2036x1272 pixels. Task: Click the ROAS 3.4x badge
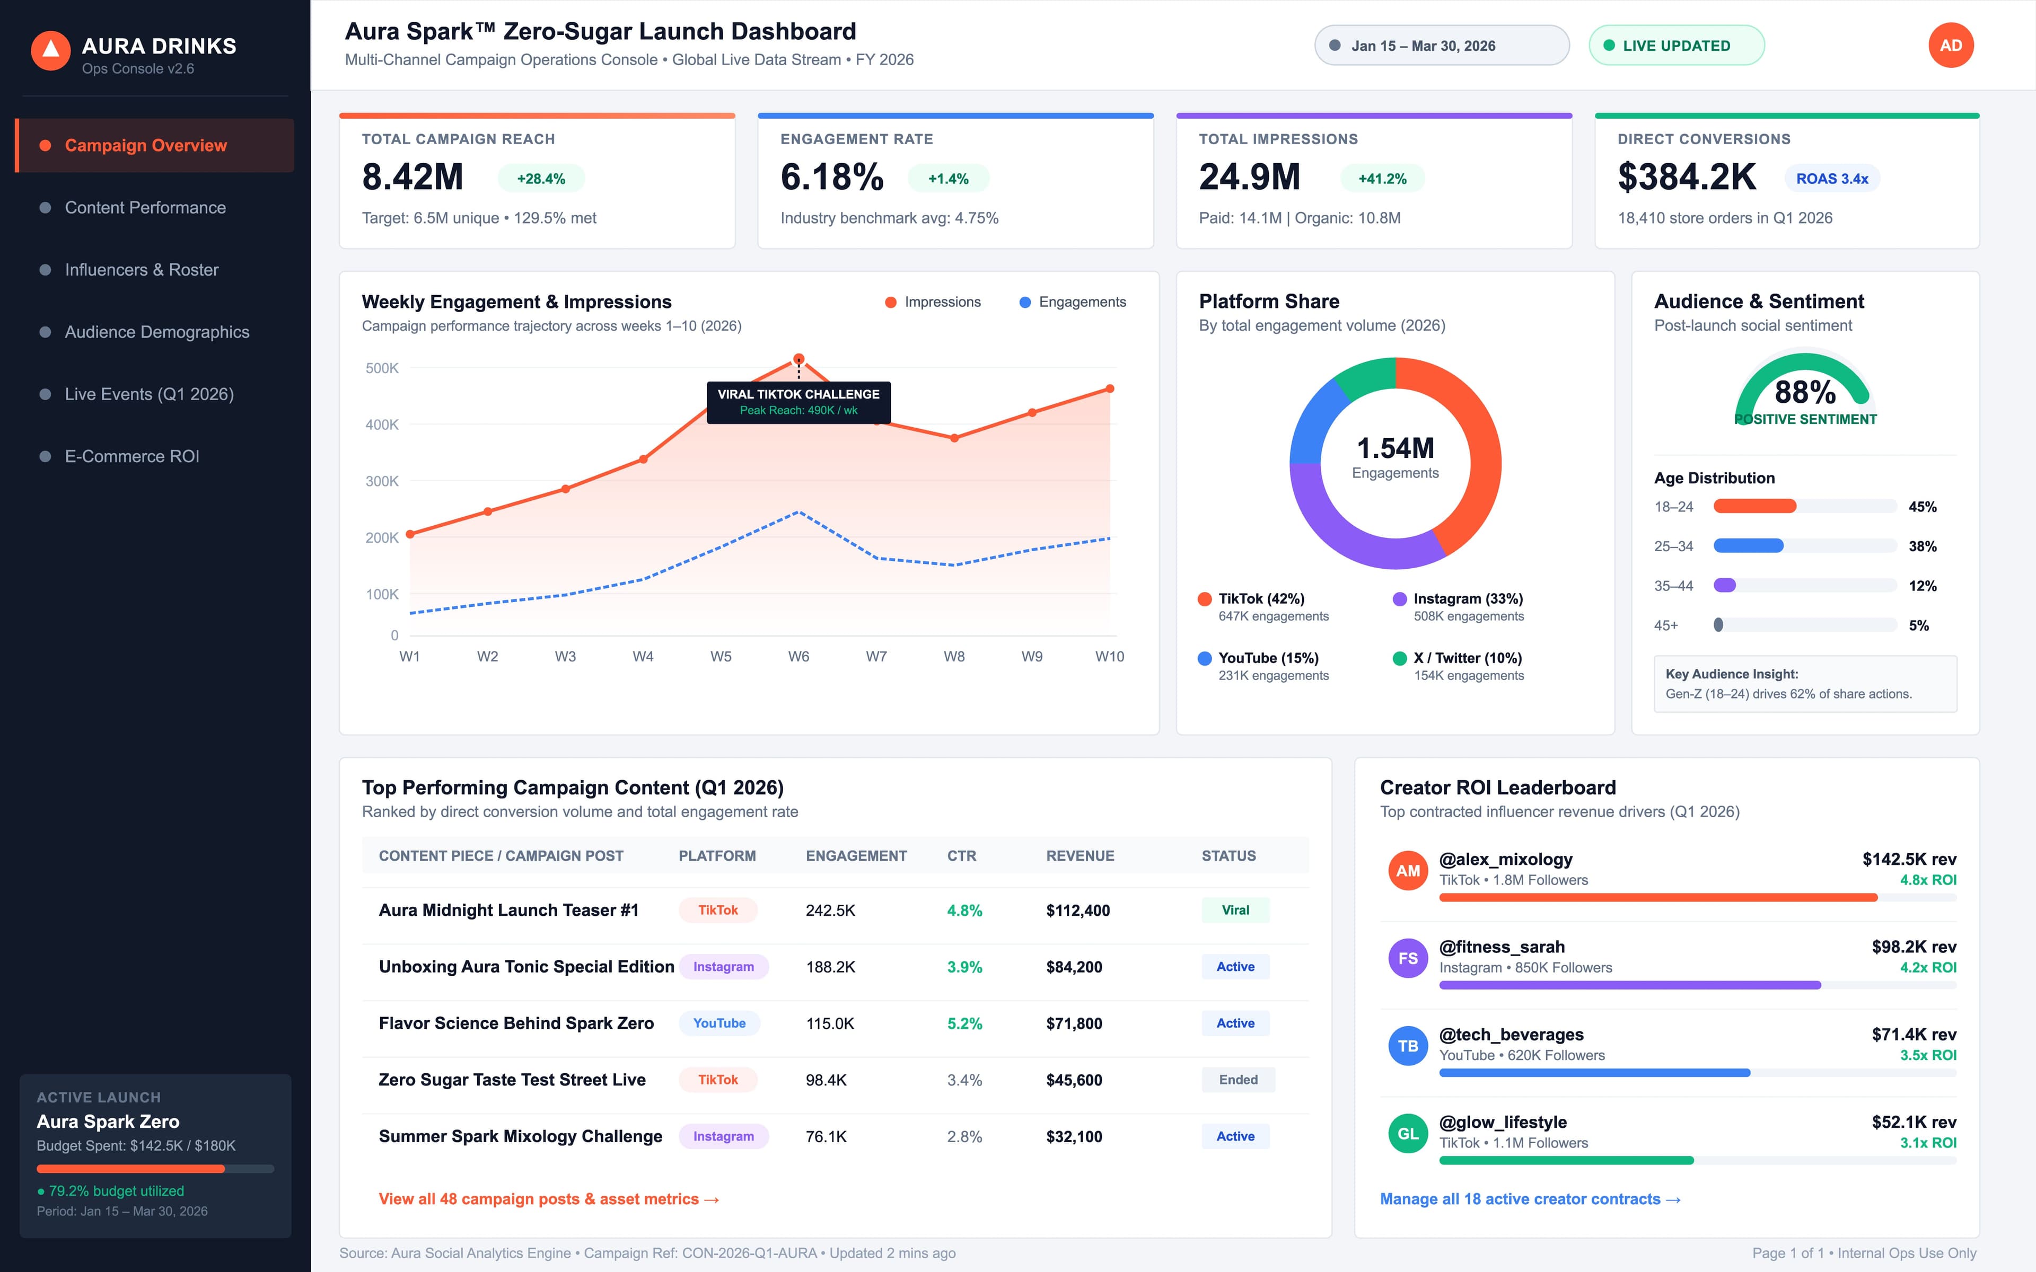(1831, 179)
